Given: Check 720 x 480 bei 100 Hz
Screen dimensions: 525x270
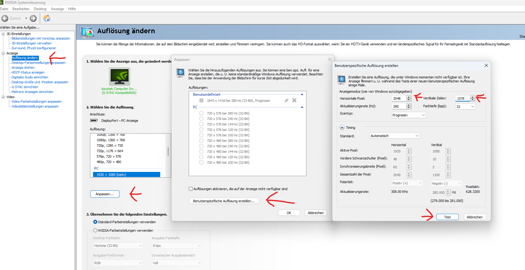Looking at the screenshot, I should pos(201,162).
